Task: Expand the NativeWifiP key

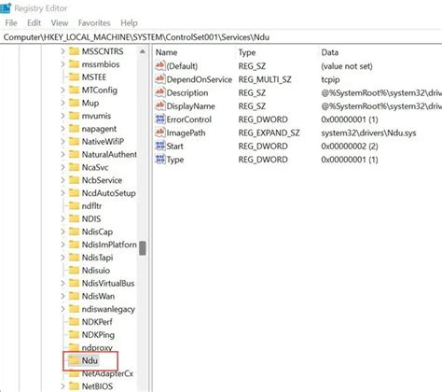Action: coord(62,142)
